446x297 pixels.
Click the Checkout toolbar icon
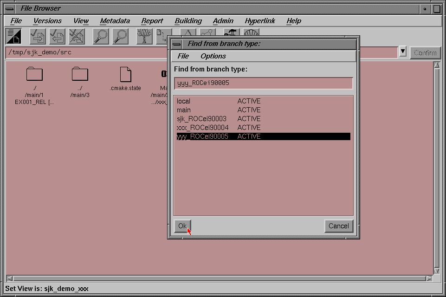(x=37, y=37)
